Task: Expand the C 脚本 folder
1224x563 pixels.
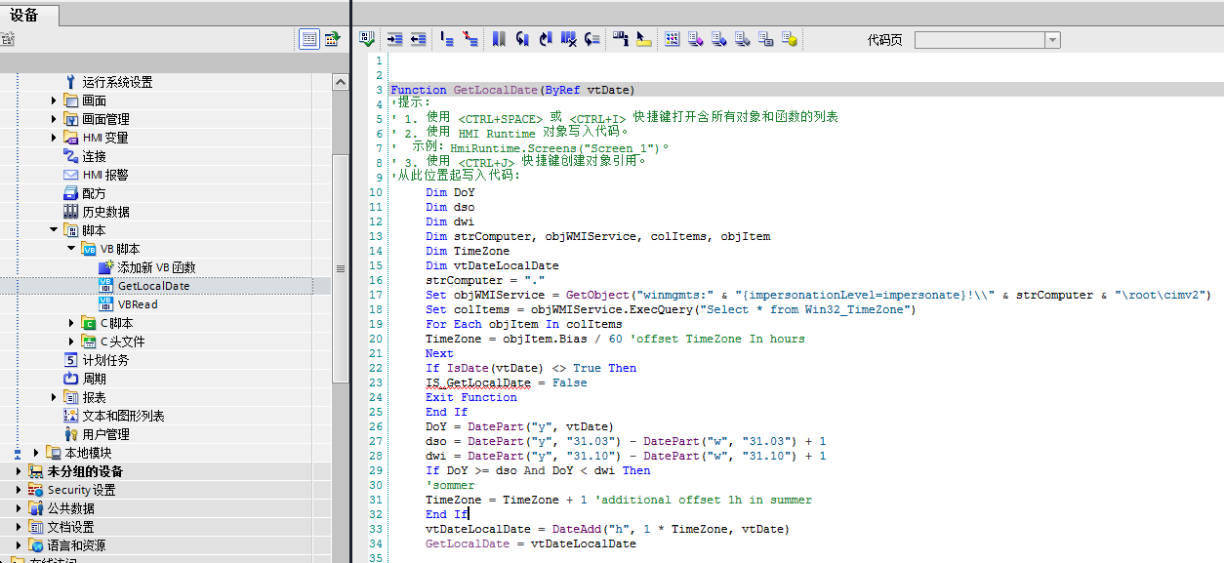Action: pyautogui.click(x=71, y=323)
